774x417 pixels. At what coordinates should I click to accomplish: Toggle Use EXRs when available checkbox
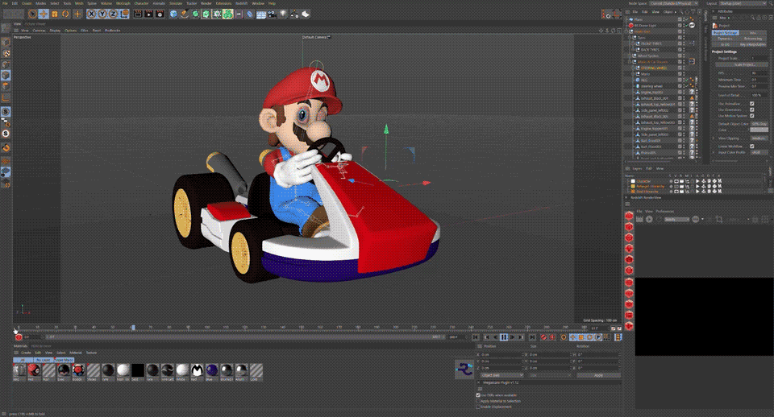478,394
